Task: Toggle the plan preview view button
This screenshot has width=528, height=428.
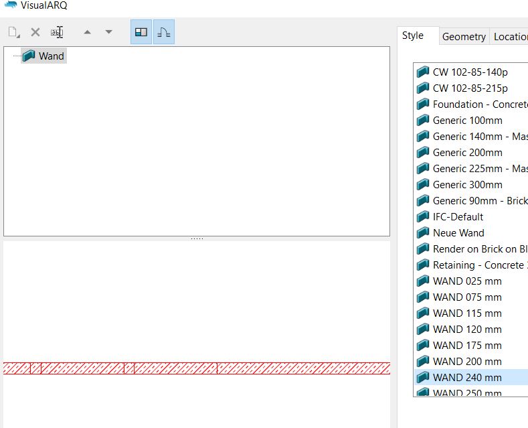Action: click(141, 32)
